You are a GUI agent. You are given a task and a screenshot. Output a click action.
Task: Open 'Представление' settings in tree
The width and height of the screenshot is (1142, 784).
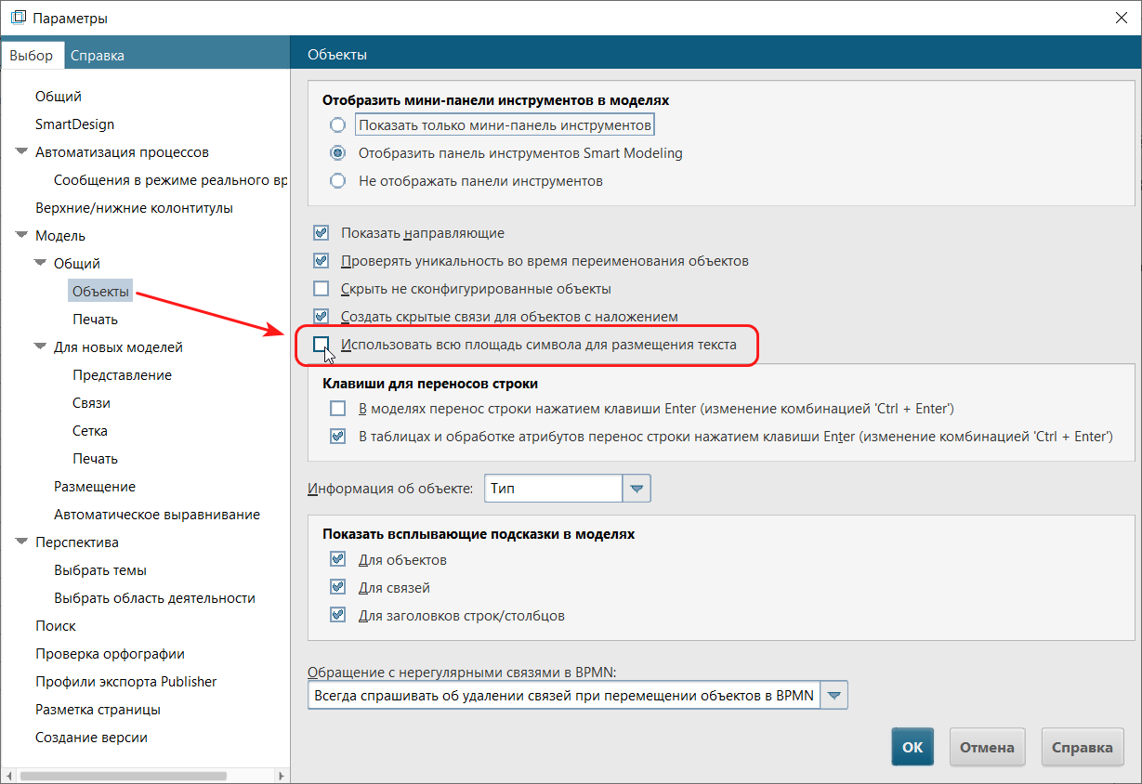(x=123, y=375)
